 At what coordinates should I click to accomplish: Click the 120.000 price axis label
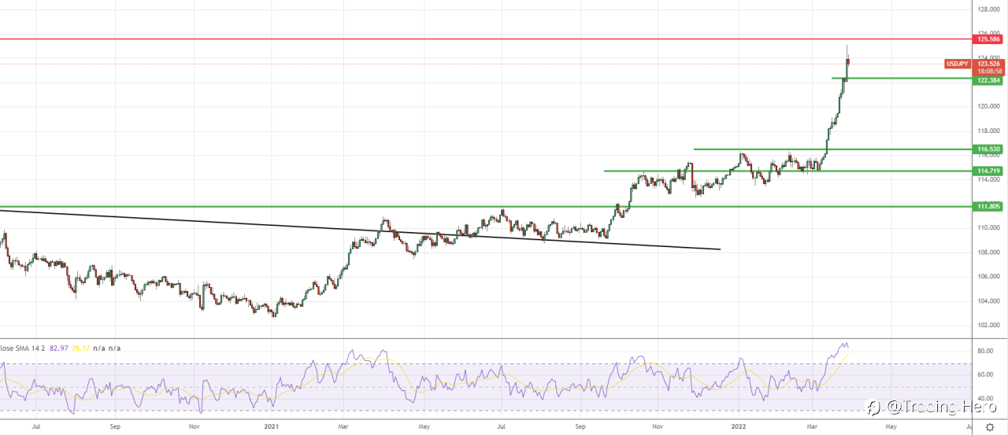[988, 106]
